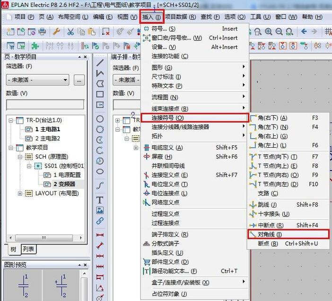Collapse the 教学项目 tree node
The width and height of the screenshot is (332, 301).
(x=10, y=148)
